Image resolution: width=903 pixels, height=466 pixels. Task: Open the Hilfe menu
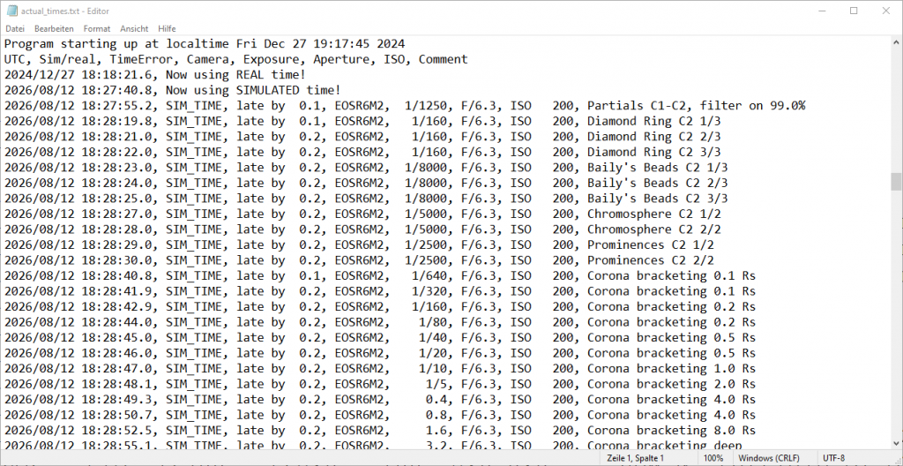pos(168,29)
